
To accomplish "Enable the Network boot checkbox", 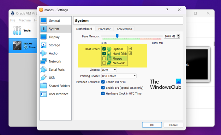I will 104,63.
